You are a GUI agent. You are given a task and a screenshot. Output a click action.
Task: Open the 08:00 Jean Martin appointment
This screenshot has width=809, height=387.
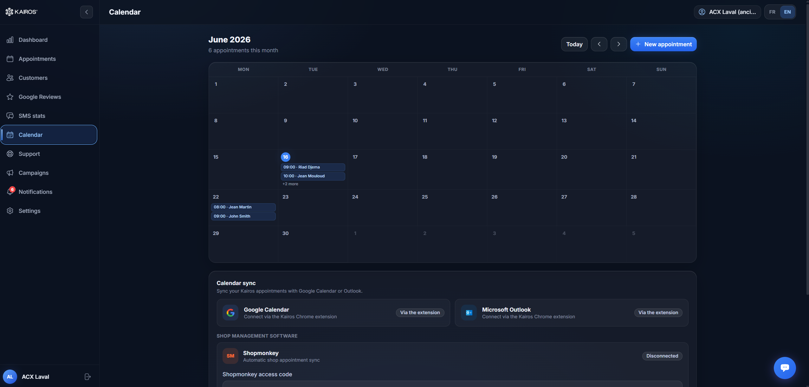243,207
